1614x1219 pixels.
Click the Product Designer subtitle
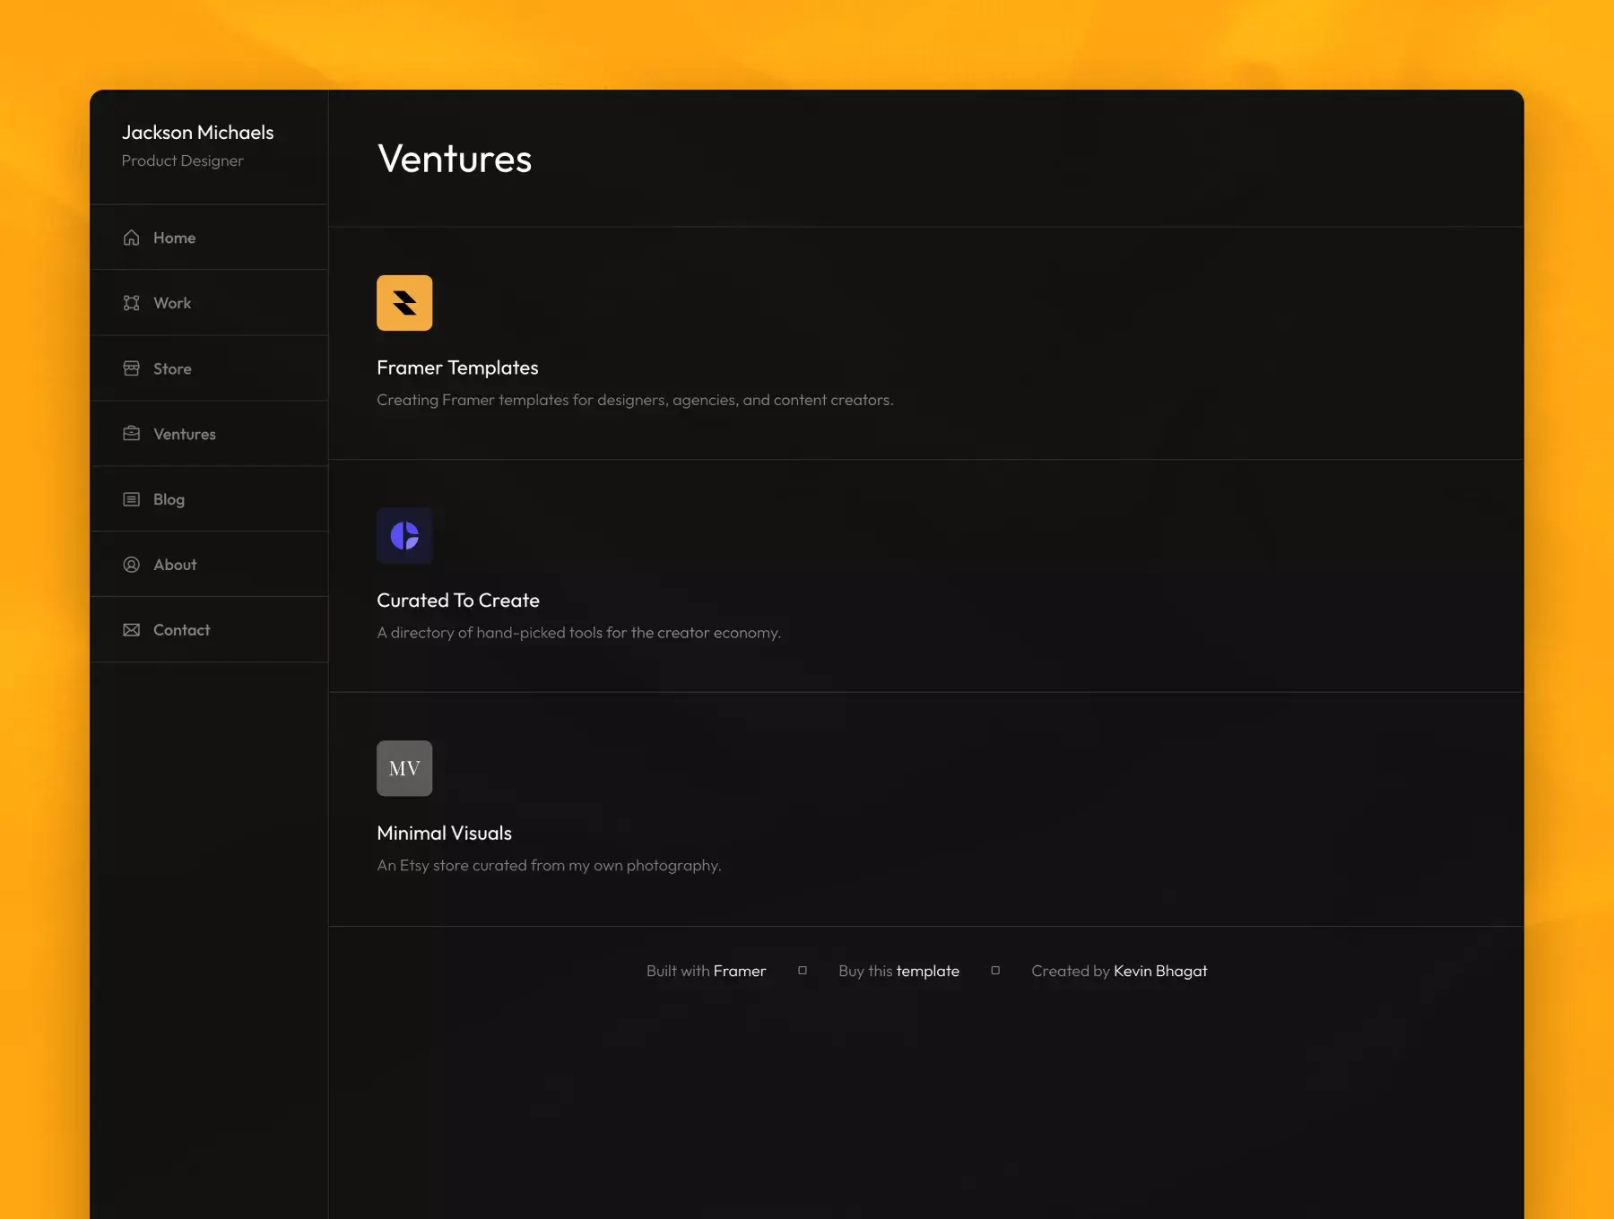182,160
